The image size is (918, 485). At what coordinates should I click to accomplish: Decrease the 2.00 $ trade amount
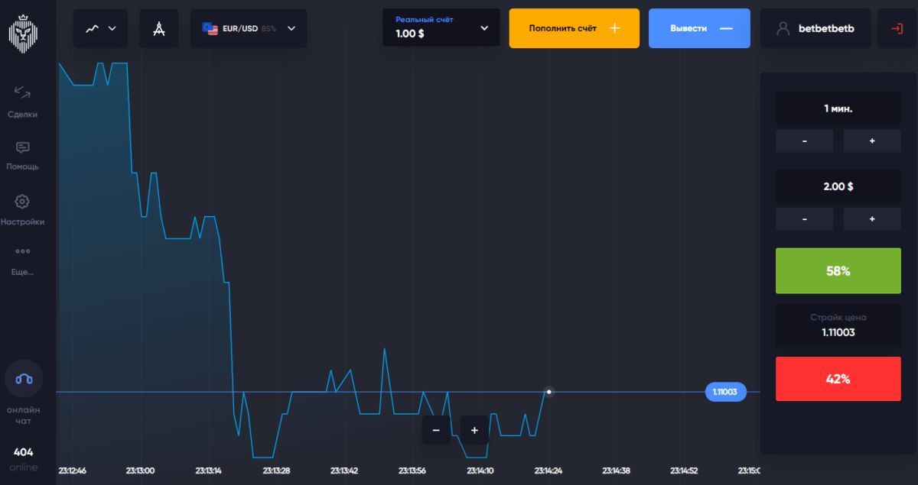(805, 219)
